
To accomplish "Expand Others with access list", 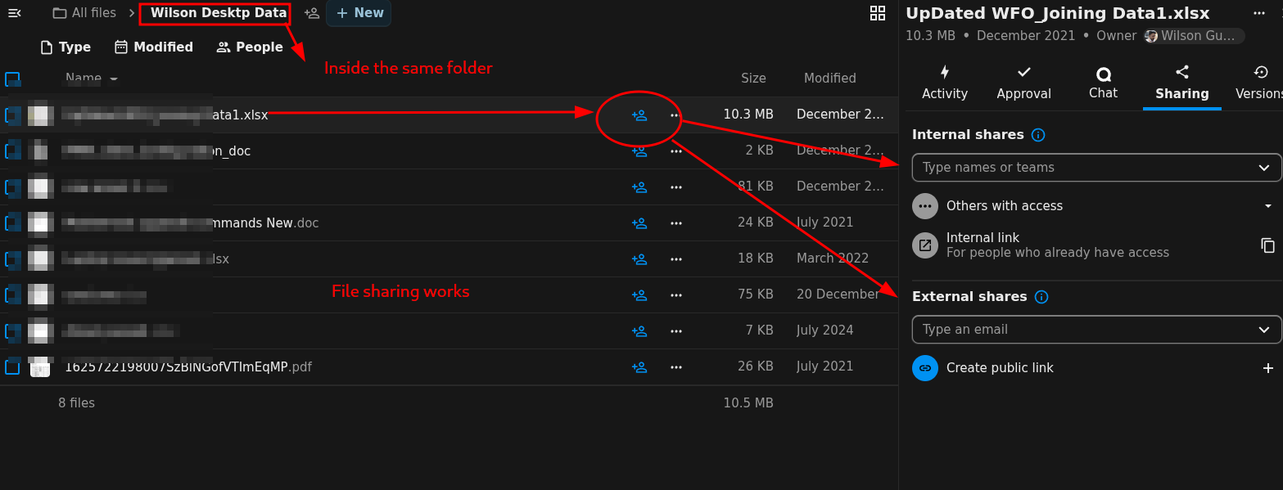I will click(1267, 206).
